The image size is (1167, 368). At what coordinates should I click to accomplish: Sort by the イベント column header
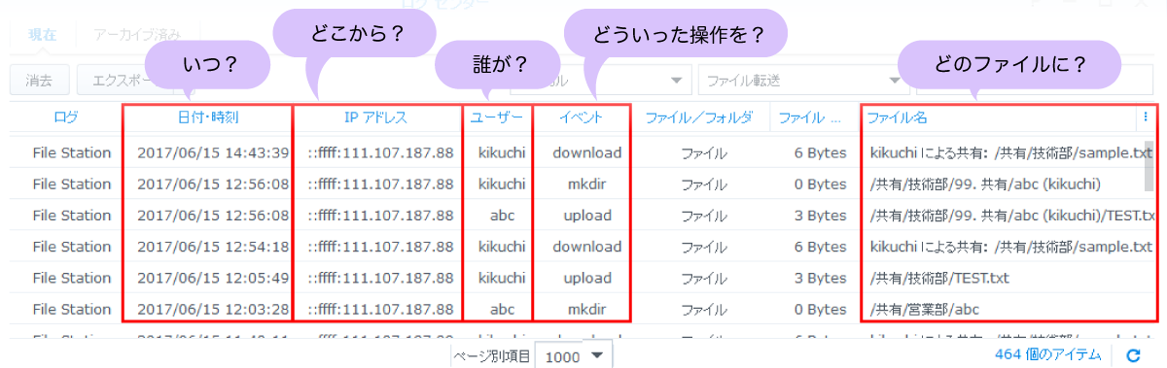(x=582, y=117)
